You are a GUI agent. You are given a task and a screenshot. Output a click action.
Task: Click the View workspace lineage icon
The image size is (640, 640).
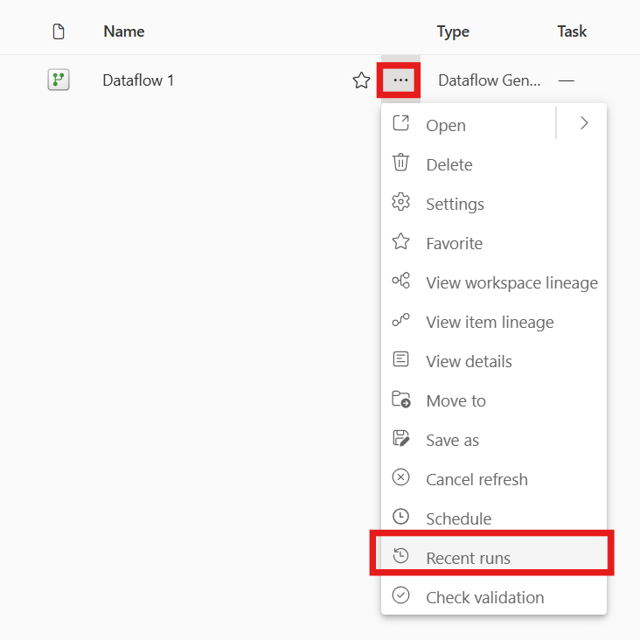(x=400, y=282)
